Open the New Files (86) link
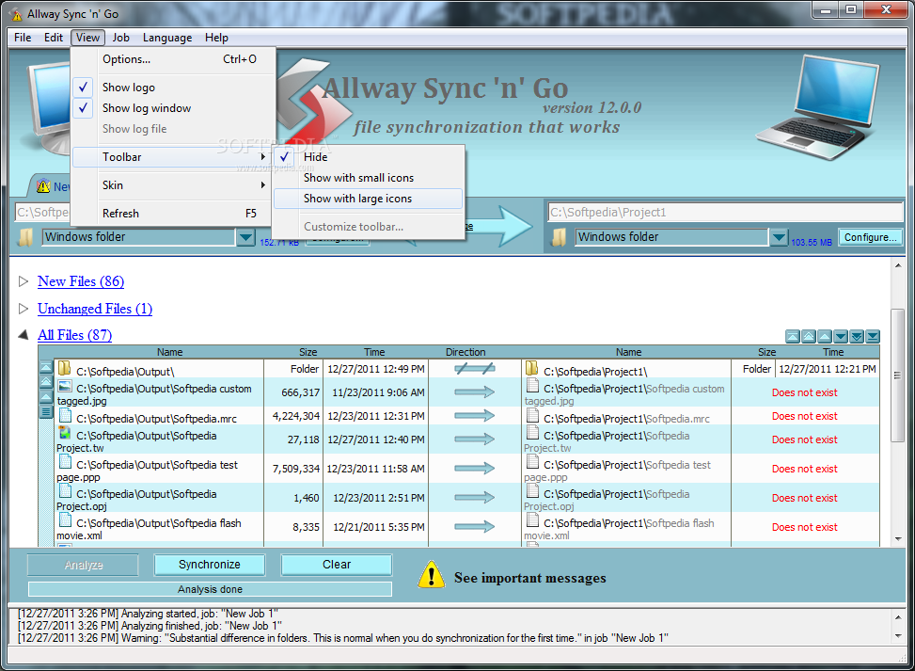 tap(81, 281)
